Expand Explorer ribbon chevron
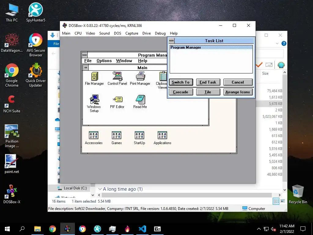 277,43
